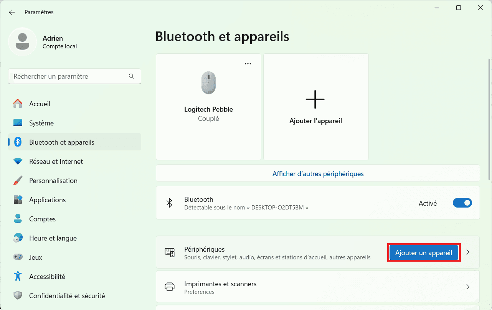The image size is (492, 310).
Task: Open the Logitech Pebble device name
Action: coord(208,109)
